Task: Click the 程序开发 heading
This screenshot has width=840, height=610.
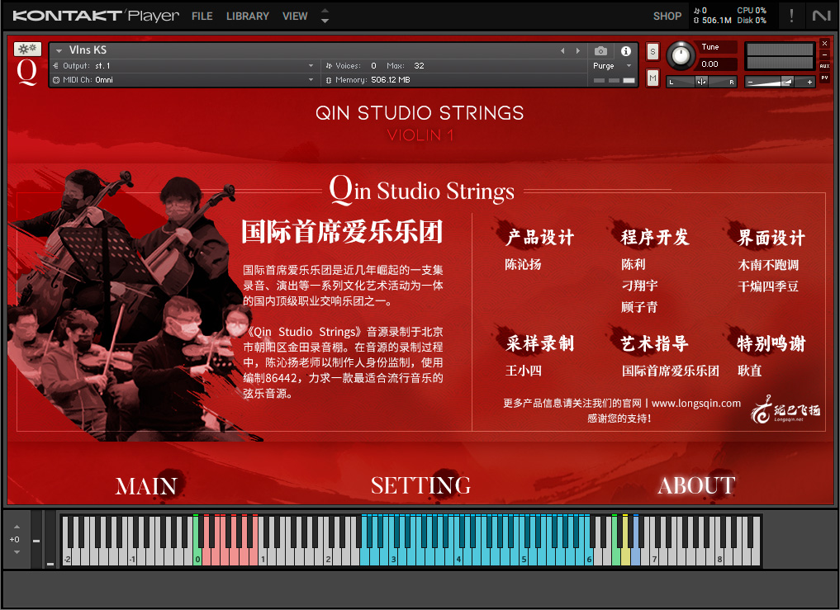Action: [x=655, y=237]
